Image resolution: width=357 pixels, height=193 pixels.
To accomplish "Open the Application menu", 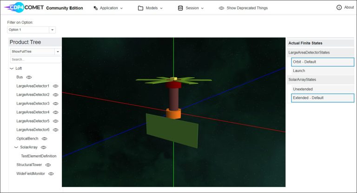I will tap(108, 8).
